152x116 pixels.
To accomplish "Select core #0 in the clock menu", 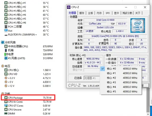I will pyautogui.click(x=121, y=69).
